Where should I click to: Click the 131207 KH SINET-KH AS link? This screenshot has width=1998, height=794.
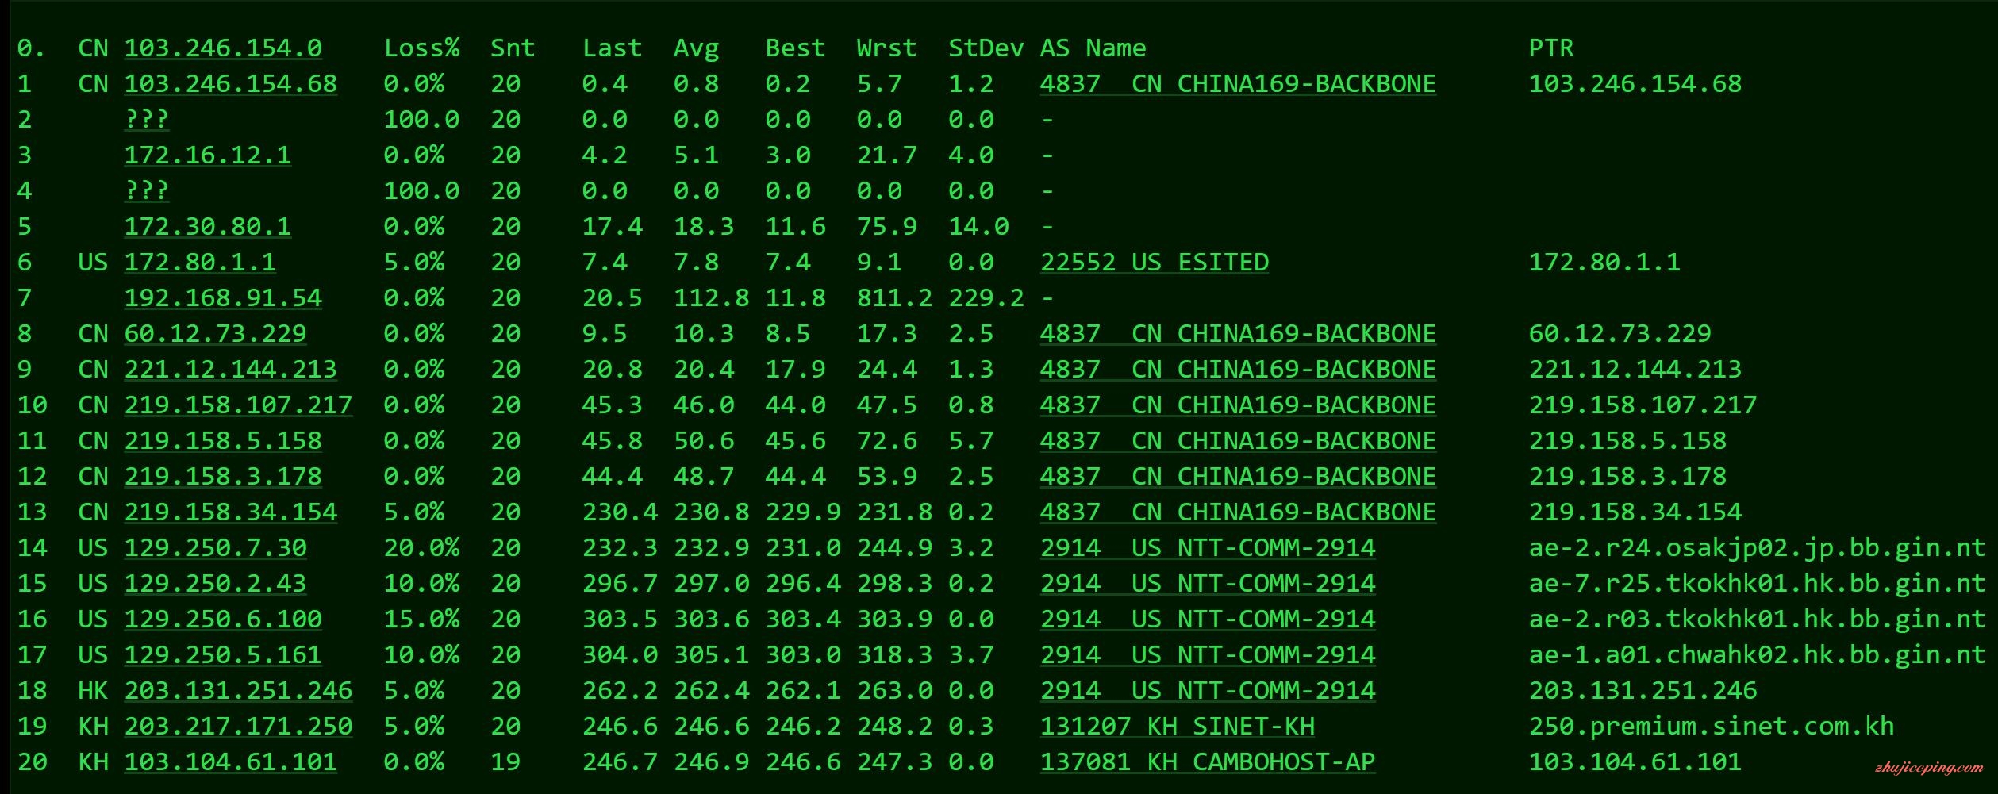point(1177,727)
